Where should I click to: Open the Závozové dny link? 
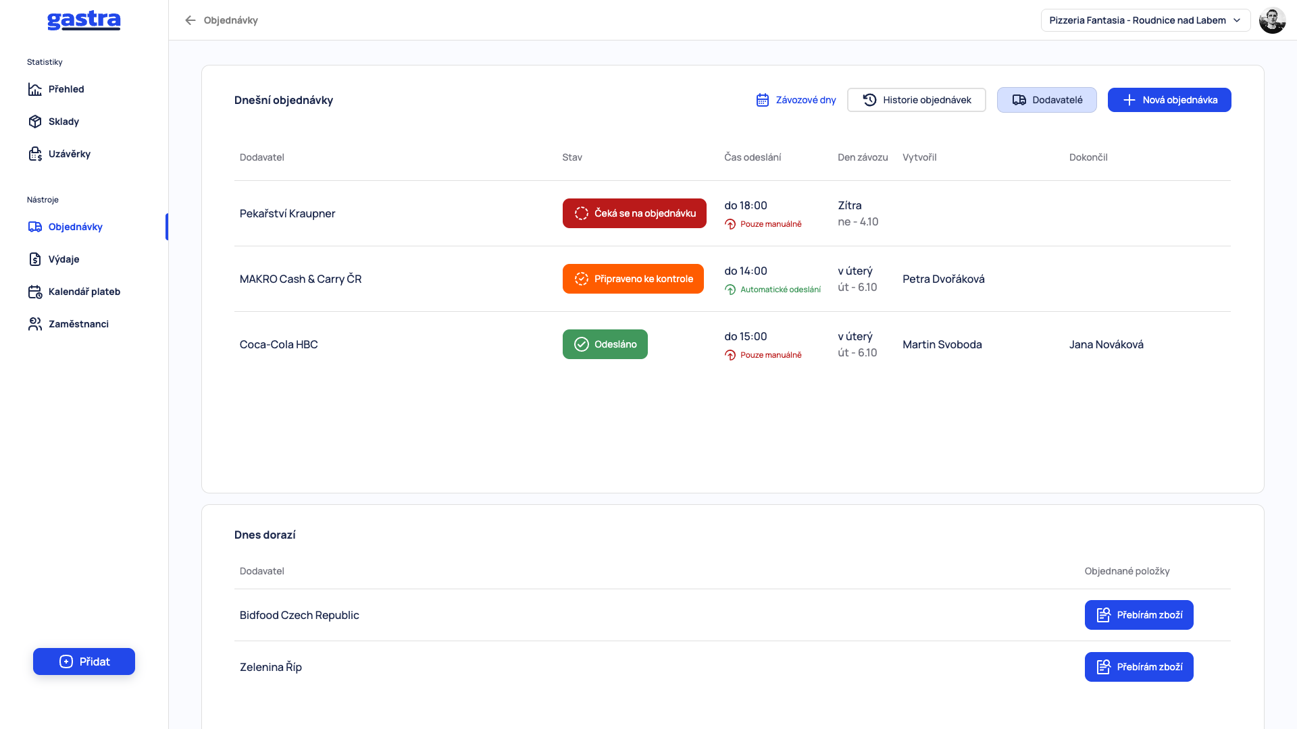pos(796,100)
